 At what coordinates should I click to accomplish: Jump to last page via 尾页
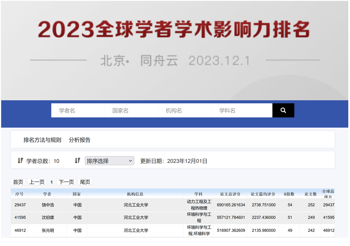point(85,182)
